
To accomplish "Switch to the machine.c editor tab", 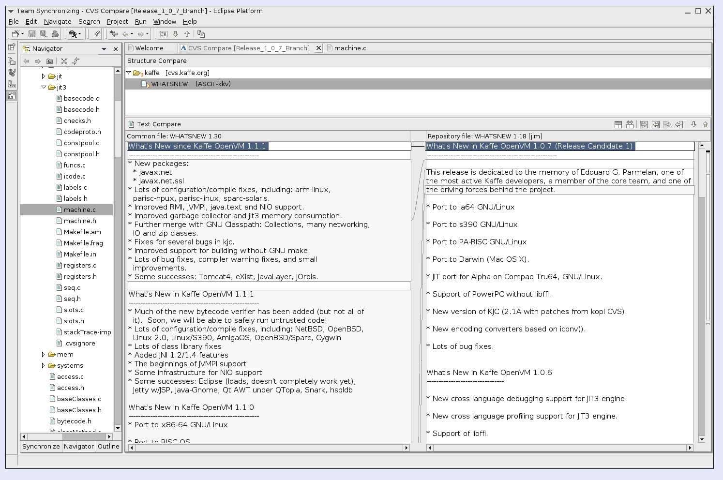I will (347, 48).
